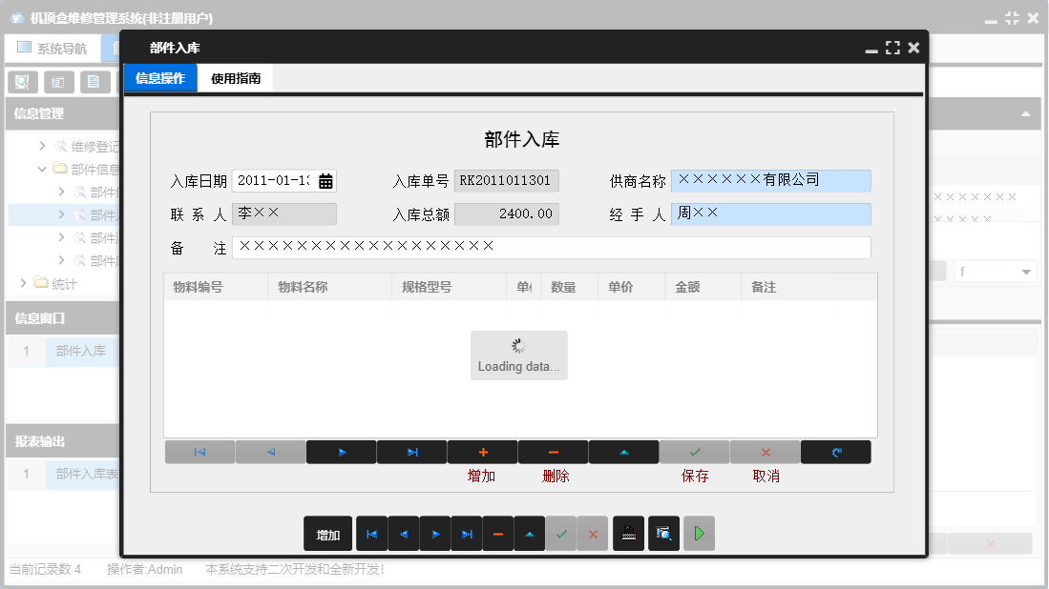1049x589 pixels.
Task: Select the 信息操作 tab
Action: point(159,78)
